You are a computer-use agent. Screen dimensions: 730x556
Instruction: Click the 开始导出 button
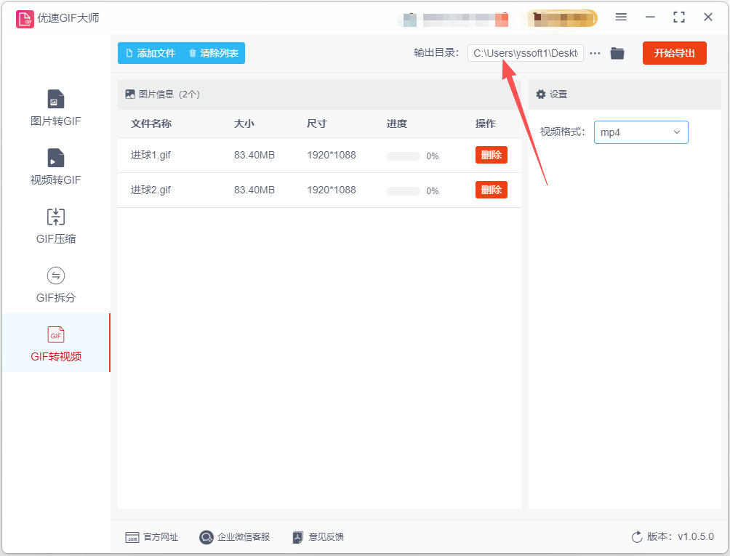tap(675, 53)
